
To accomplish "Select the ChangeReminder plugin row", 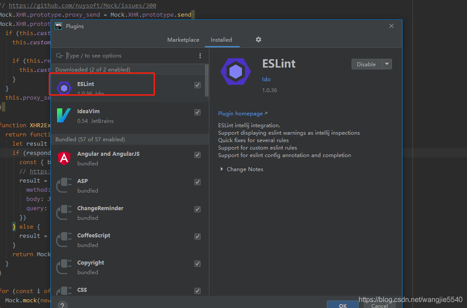I will coord(128,213).
